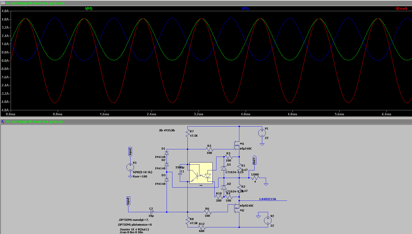Click the 3.2ms time axis label

(199, 114)
